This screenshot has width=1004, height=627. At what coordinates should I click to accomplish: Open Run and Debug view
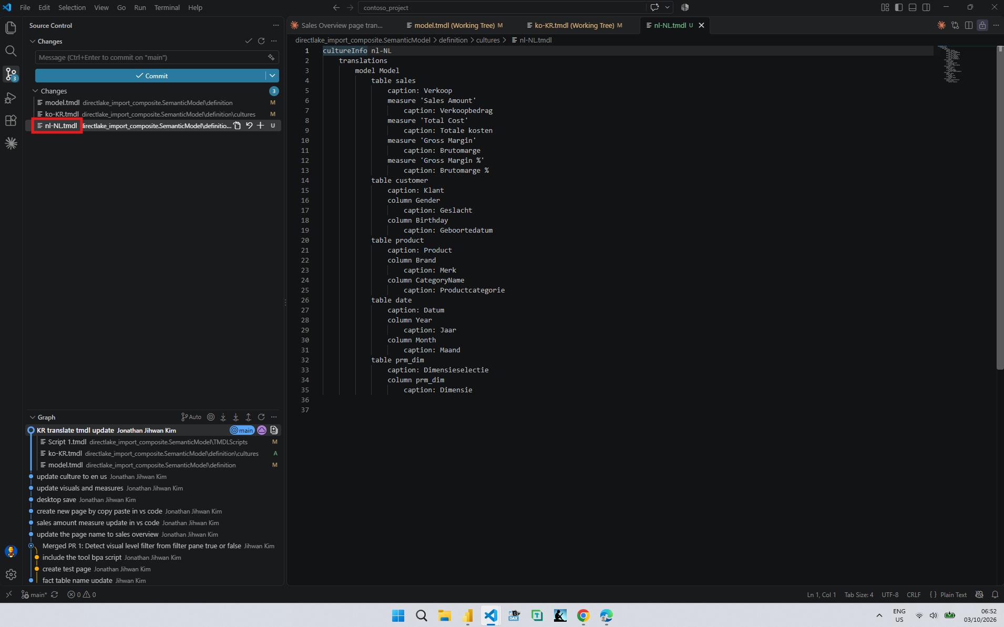click(x=11, y=97)
